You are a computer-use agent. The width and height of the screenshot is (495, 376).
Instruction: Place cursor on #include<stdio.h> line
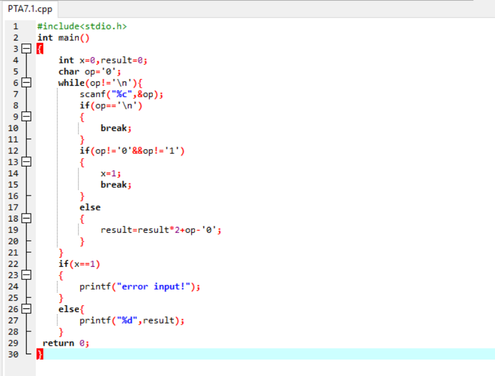coord(82,26)
